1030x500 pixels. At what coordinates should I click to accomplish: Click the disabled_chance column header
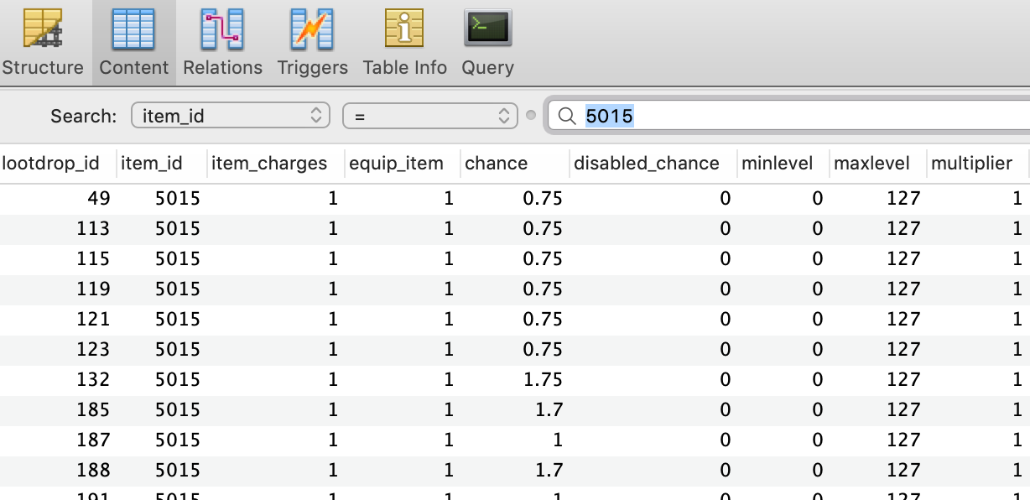pyautogui.click(x=646, y=164)
